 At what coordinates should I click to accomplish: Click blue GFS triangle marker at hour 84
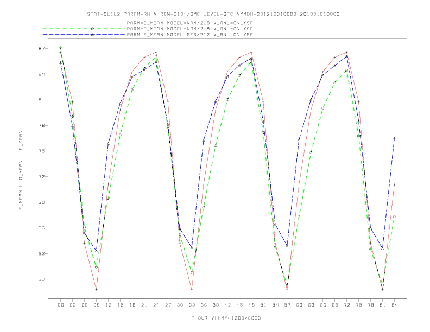click(x=394, y=139)
